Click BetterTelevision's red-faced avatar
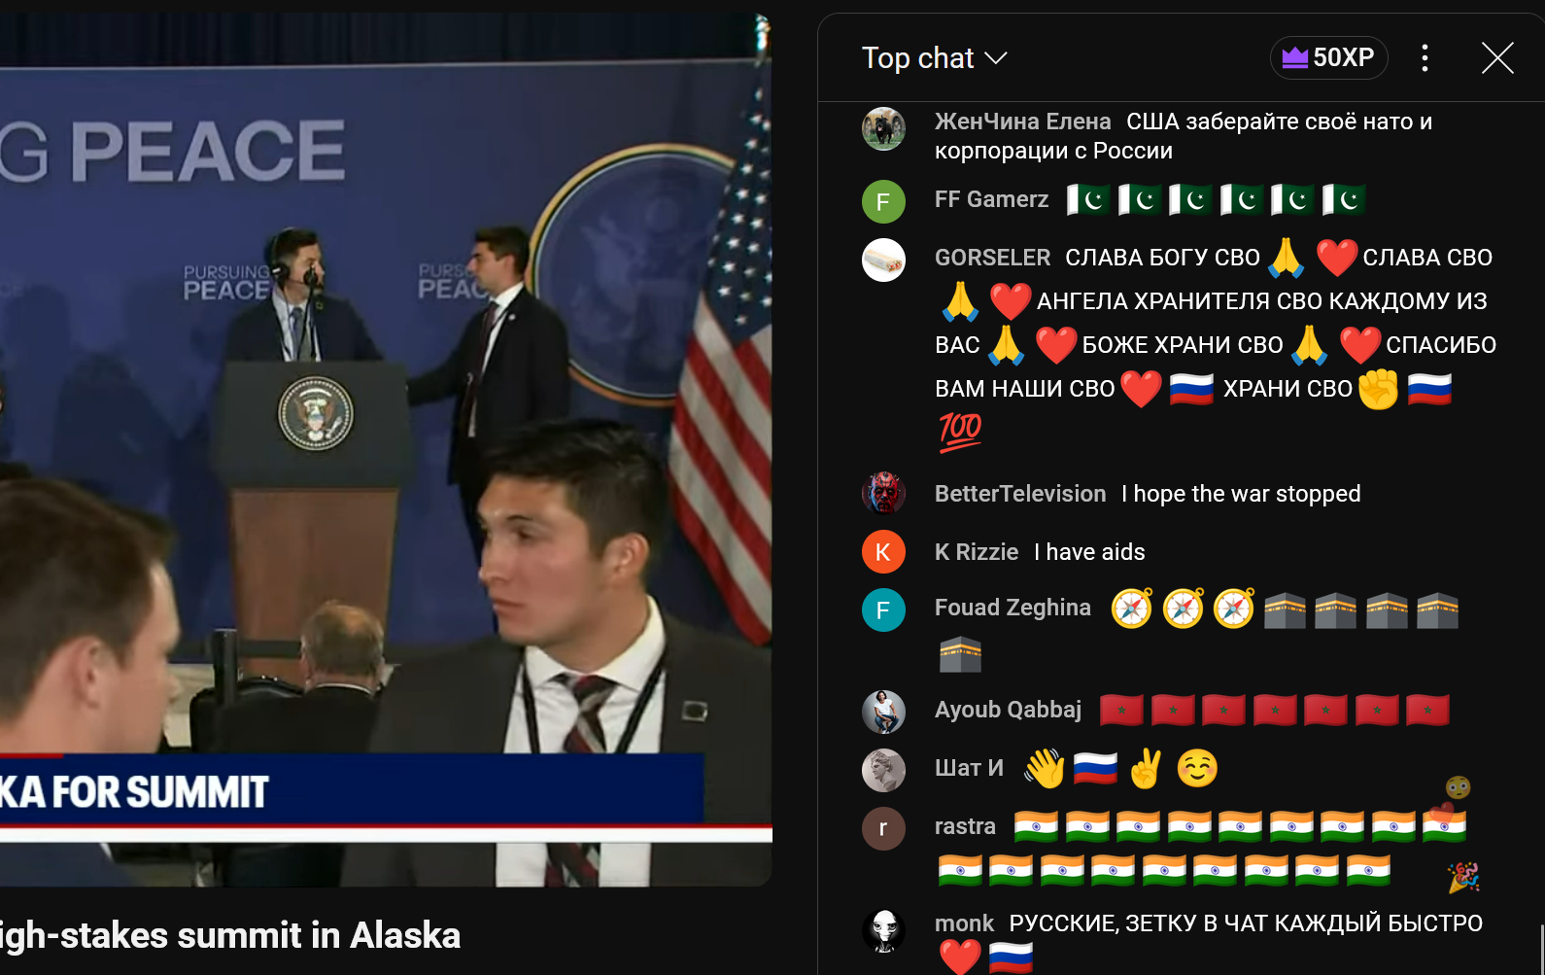 point(883,494)
